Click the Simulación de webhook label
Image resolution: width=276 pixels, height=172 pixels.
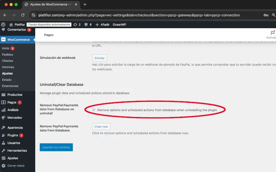click(58, 58)
